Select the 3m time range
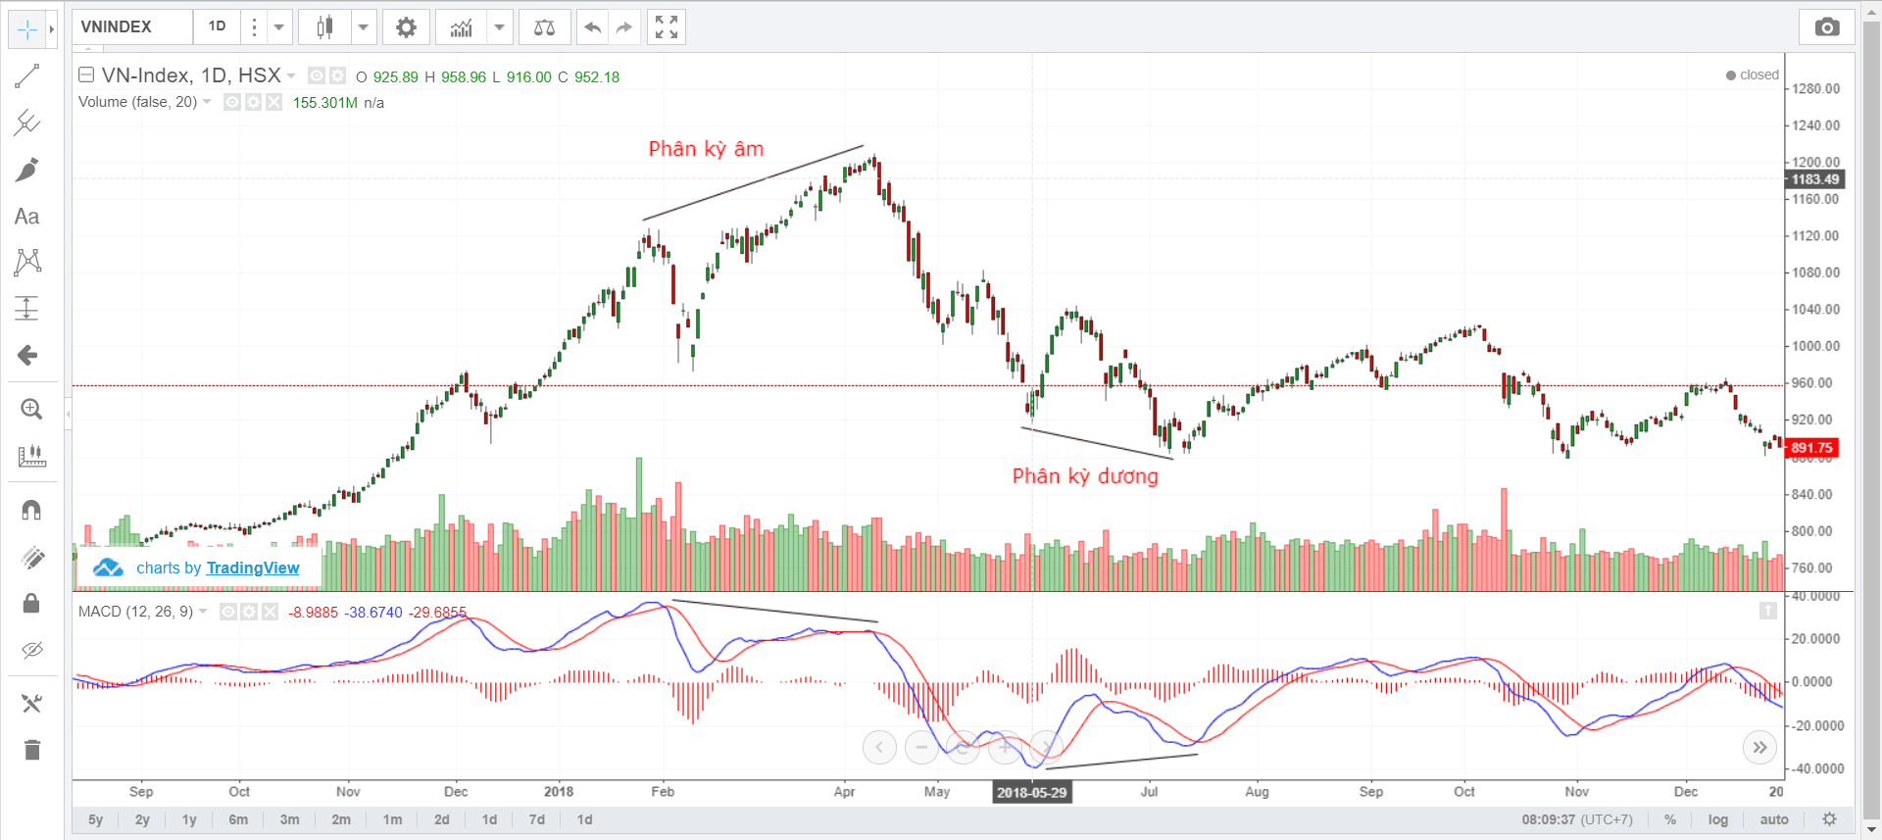Image resolution: width=1882 pixels, height=840 pixels. 290,819
